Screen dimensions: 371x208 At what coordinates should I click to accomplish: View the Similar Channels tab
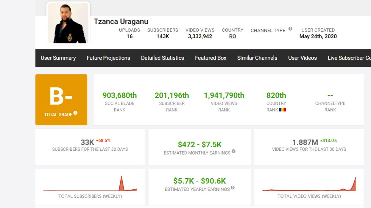click(257, 58)
